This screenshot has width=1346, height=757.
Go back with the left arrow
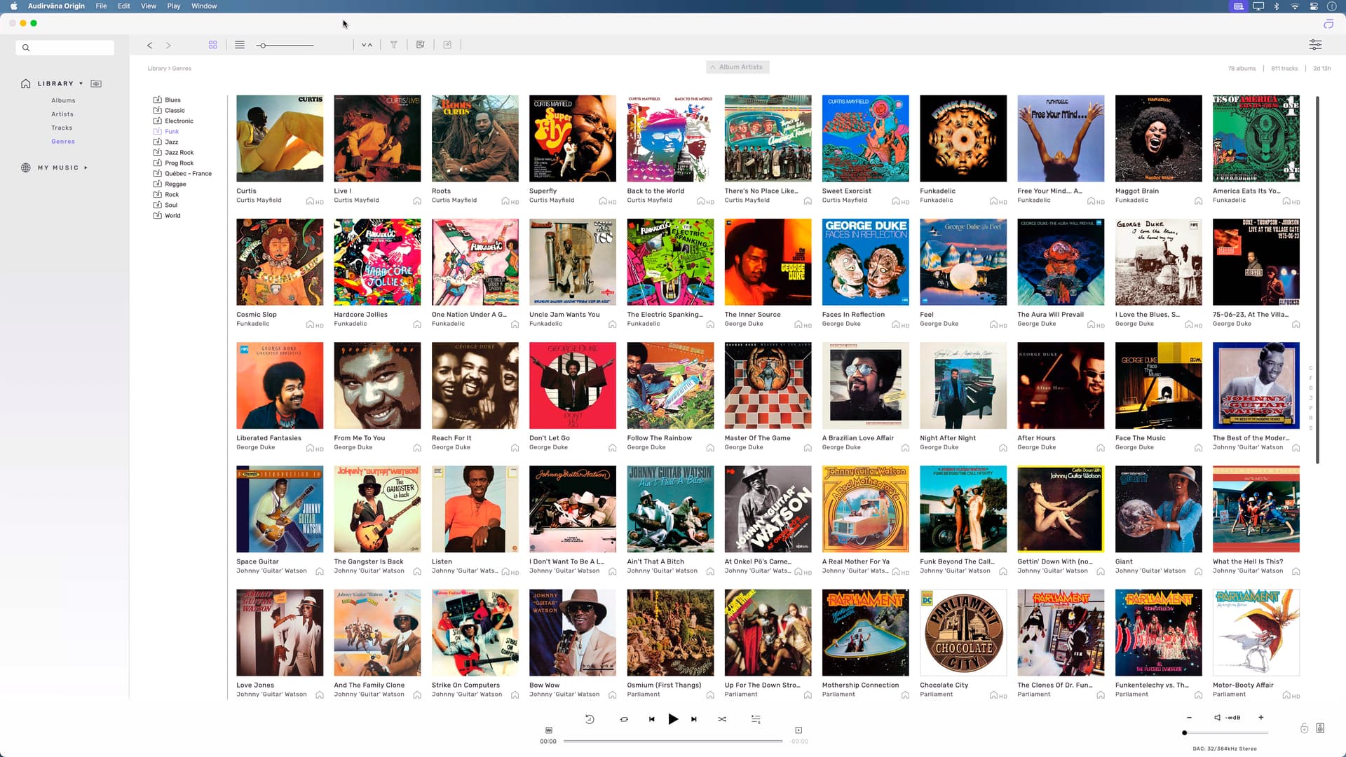pos(149,46)
